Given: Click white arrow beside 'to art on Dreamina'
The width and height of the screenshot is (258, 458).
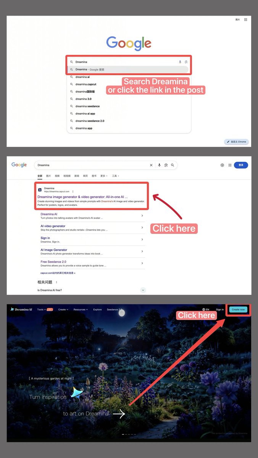Looking at the screenshot, I should tap(119, 414).
